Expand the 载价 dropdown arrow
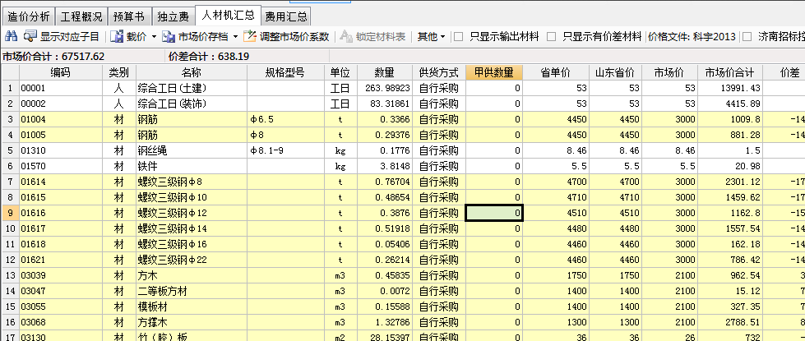Viewport: 805px width, 341px height. pyautogui.click(x=153, y=37)
